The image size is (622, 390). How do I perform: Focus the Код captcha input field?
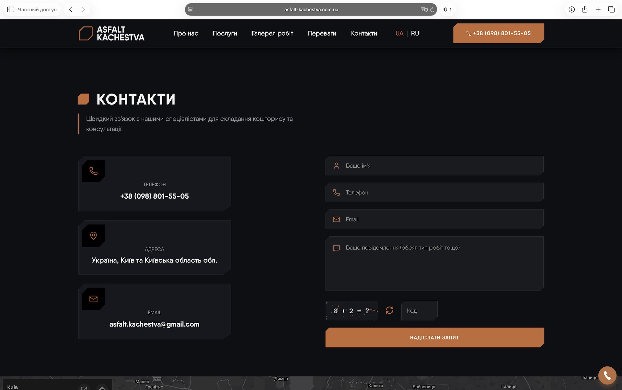click(x=419, y=311)
